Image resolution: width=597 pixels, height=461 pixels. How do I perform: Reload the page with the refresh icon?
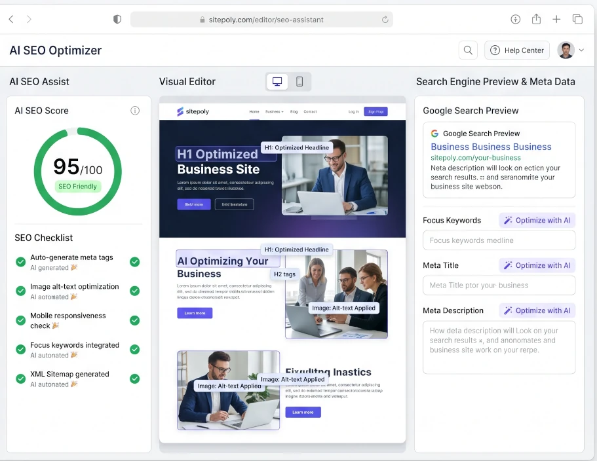(x=385, y=20)
